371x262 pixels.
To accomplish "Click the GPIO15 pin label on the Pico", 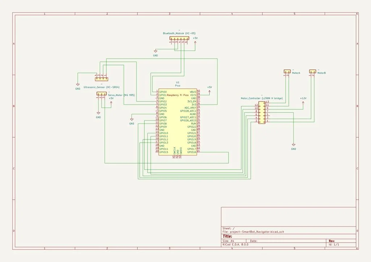I will coord(164,152).
